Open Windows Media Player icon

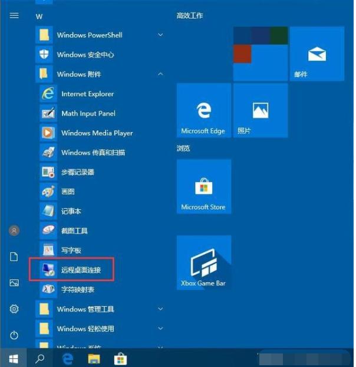click(48, 133)
